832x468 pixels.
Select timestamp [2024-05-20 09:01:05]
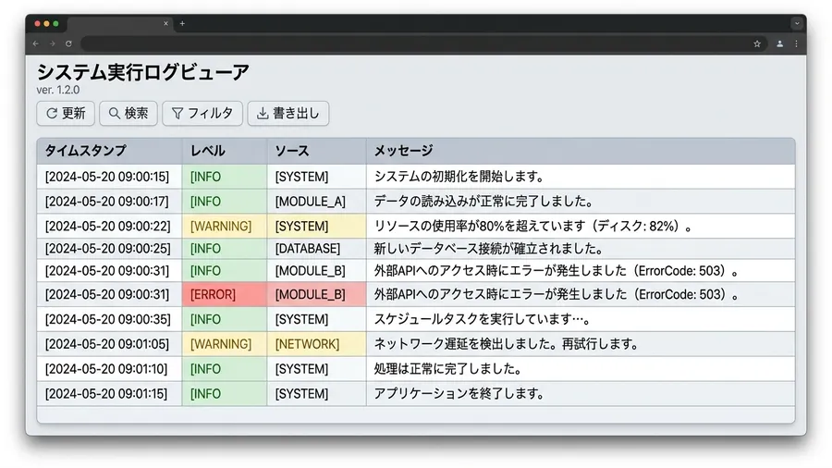point(107,344)
